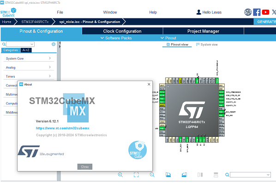Viewport: 276px width, 183px height.
Task: Click the 10-year anniversary badge icon
Action: (x=248, y=12)
